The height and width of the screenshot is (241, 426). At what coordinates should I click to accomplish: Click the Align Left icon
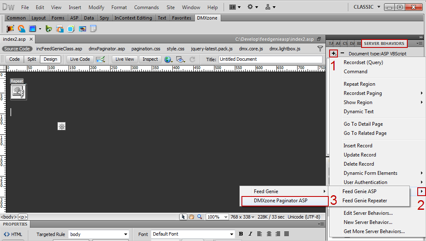click(x=260, y=234)
